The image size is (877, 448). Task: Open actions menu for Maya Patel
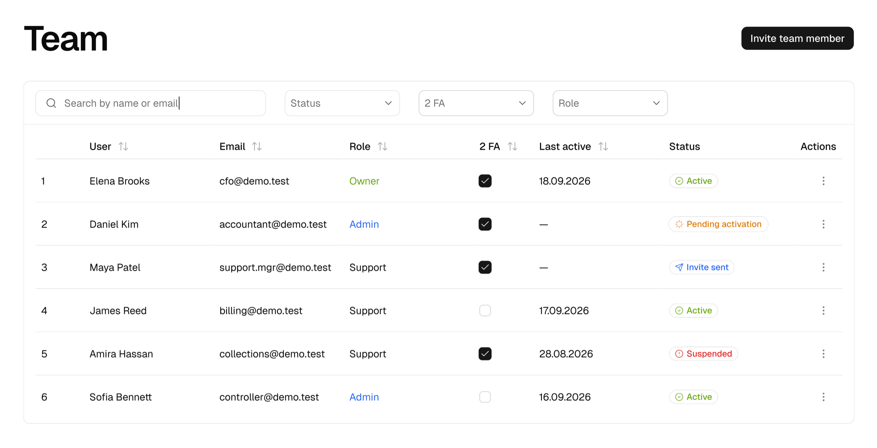point(823,267)
